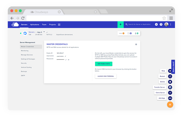Viewport: 183px width, 115px height.
Task: Toggle the orange floating grid button
Action: click(x=170, y=105)
